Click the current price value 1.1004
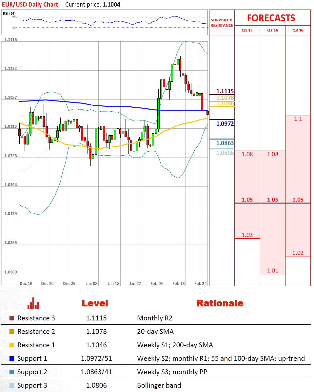 coord(111,5)
